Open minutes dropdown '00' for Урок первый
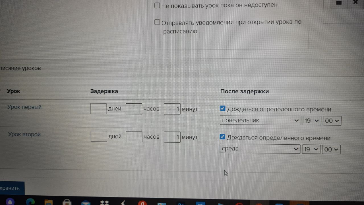 pyautogui.click(x=332, y=121)
